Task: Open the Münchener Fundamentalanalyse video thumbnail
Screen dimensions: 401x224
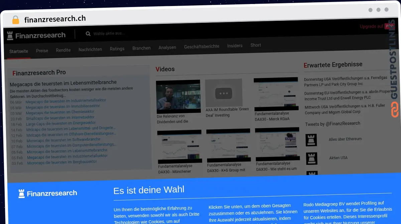Action: coord(179,146)
